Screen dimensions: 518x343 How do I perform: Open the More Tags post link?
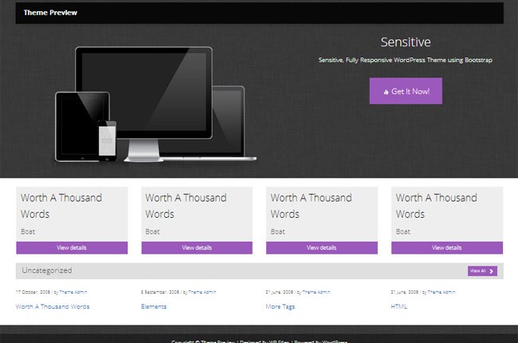tap(282, 306)
